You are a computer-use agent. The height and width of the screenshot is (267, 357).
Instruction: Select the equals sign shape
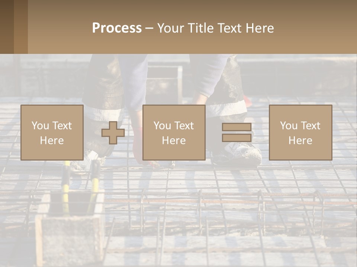pyautogui.click(x=237, y=132)
